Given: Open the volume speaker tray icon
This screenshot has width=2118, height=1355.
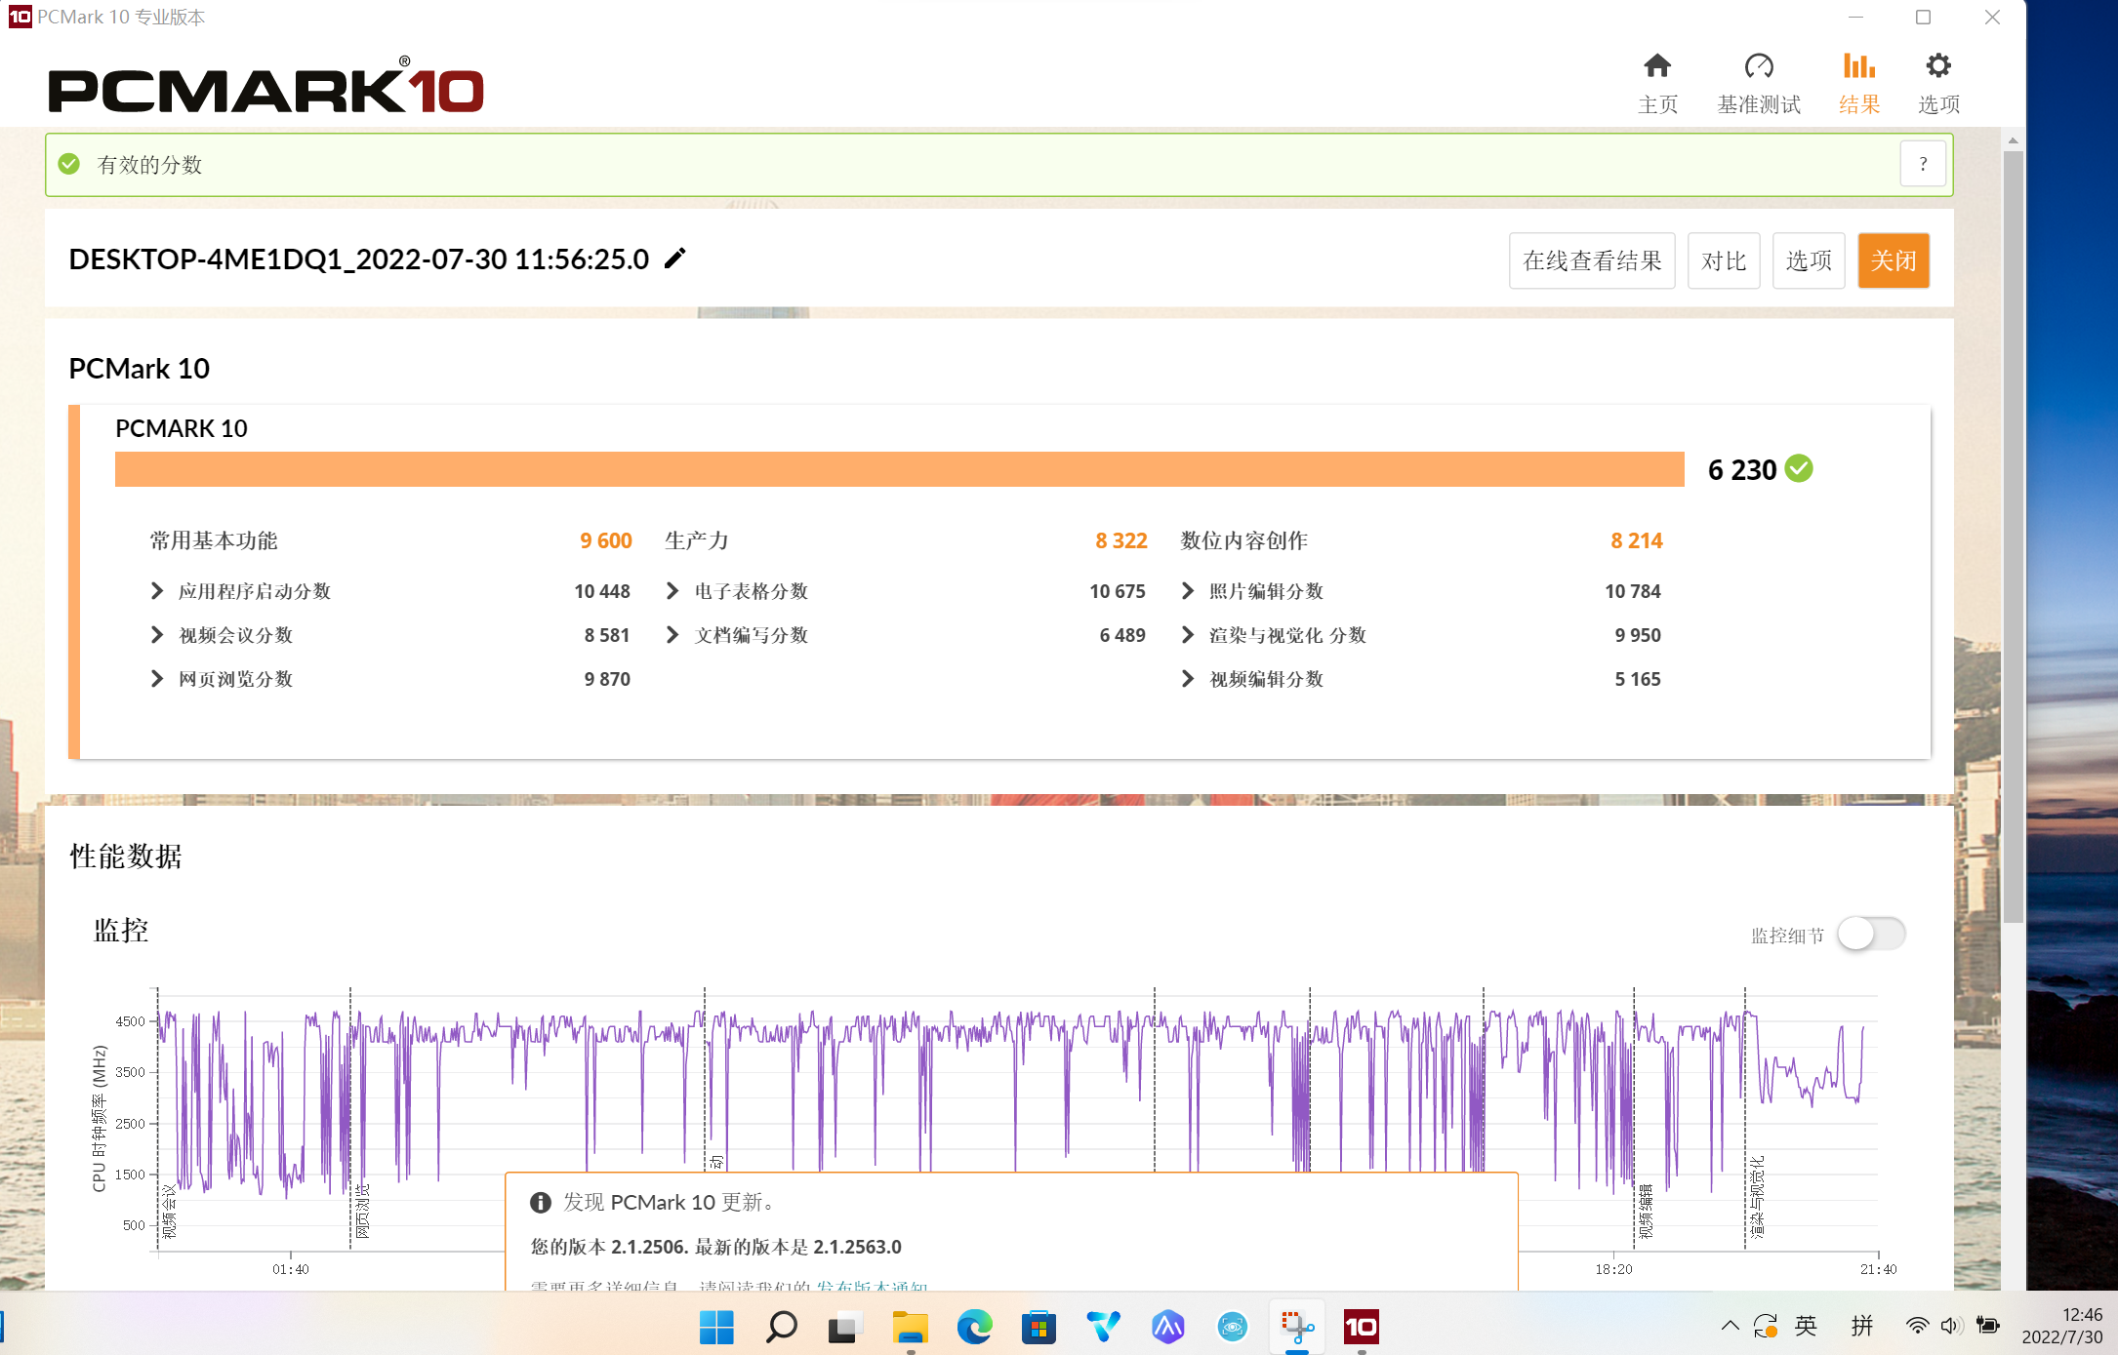Looking at the screenshot, I should coord(1950,1325).
